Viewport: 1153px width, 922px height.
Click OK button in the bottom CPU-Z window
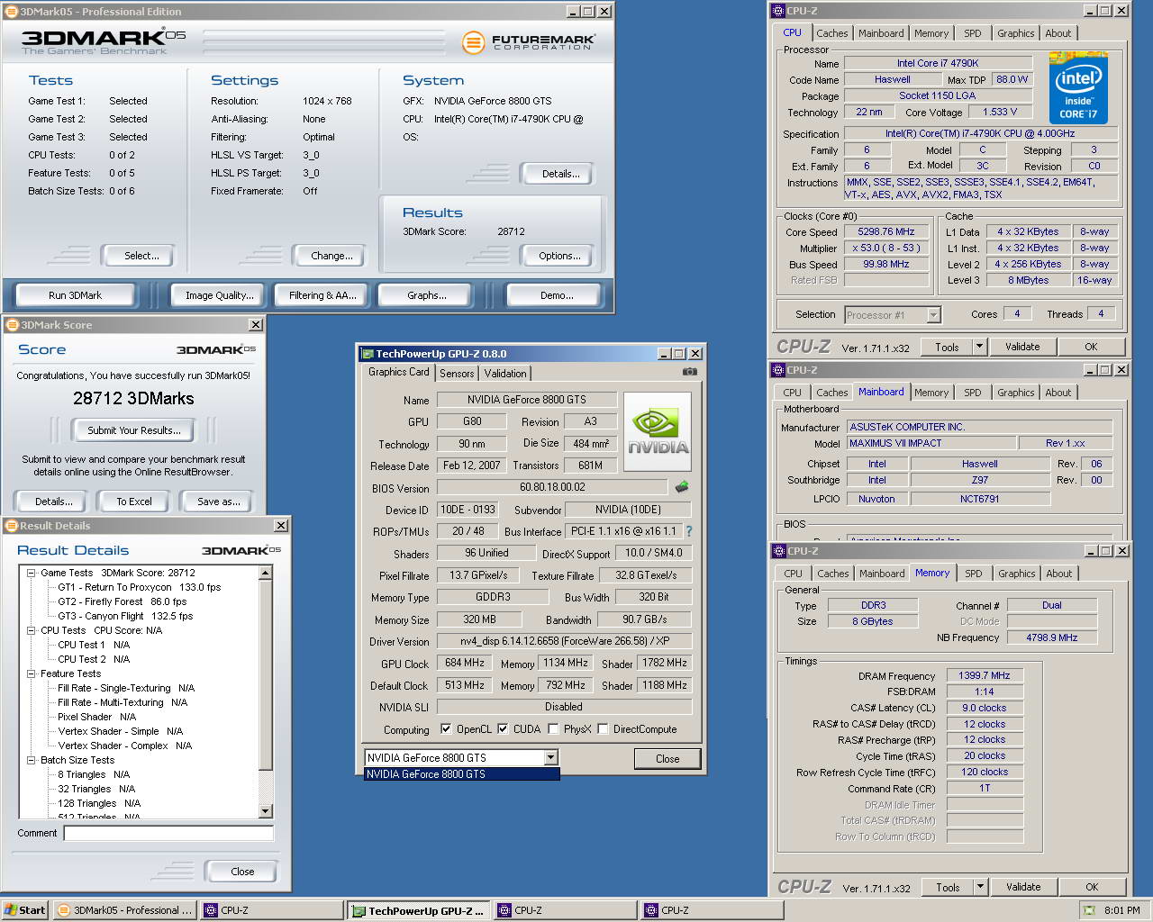(x=1092, y=887)
